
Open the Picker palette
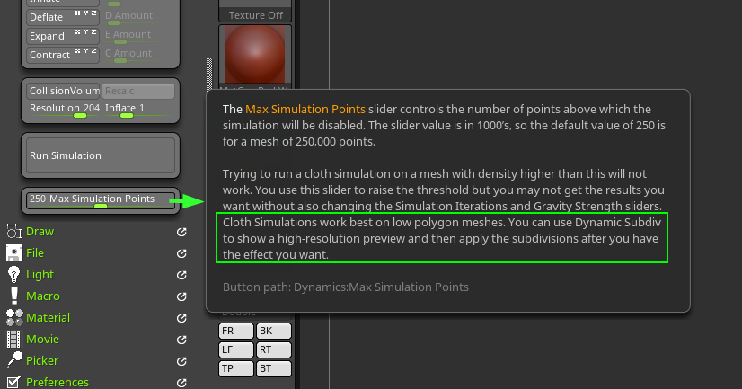[42, 360]
